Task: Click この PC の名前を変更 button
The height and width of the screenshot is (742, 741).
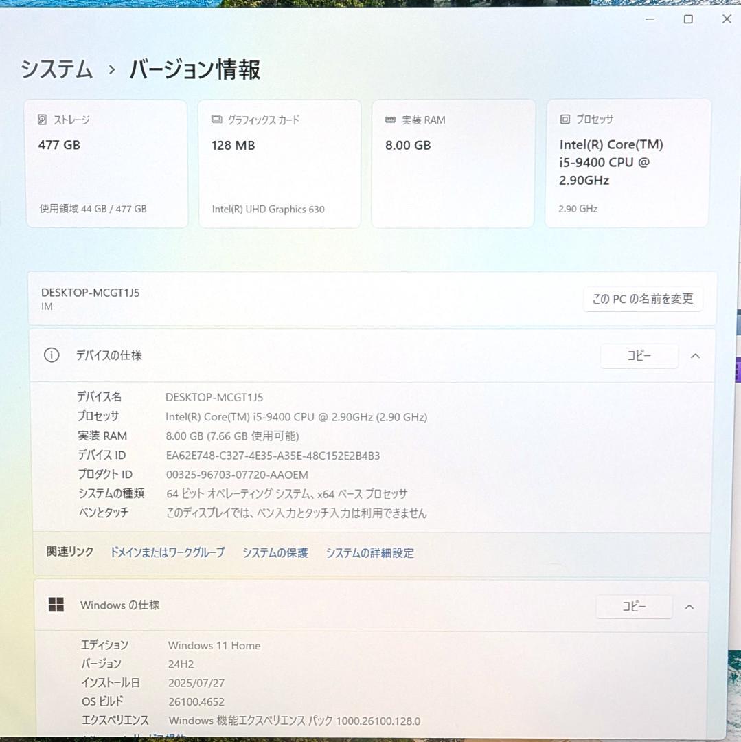Action: [x=643, y=298]
